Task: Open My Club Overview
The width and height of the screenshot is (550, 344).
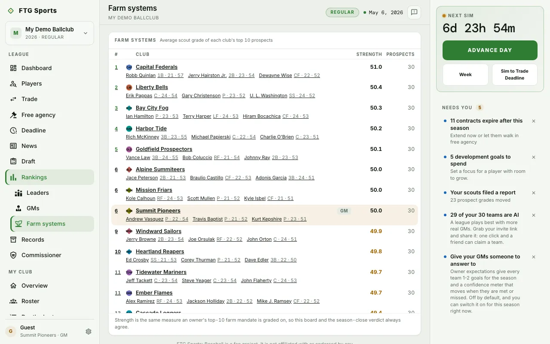Action: (x=49, y=286)
